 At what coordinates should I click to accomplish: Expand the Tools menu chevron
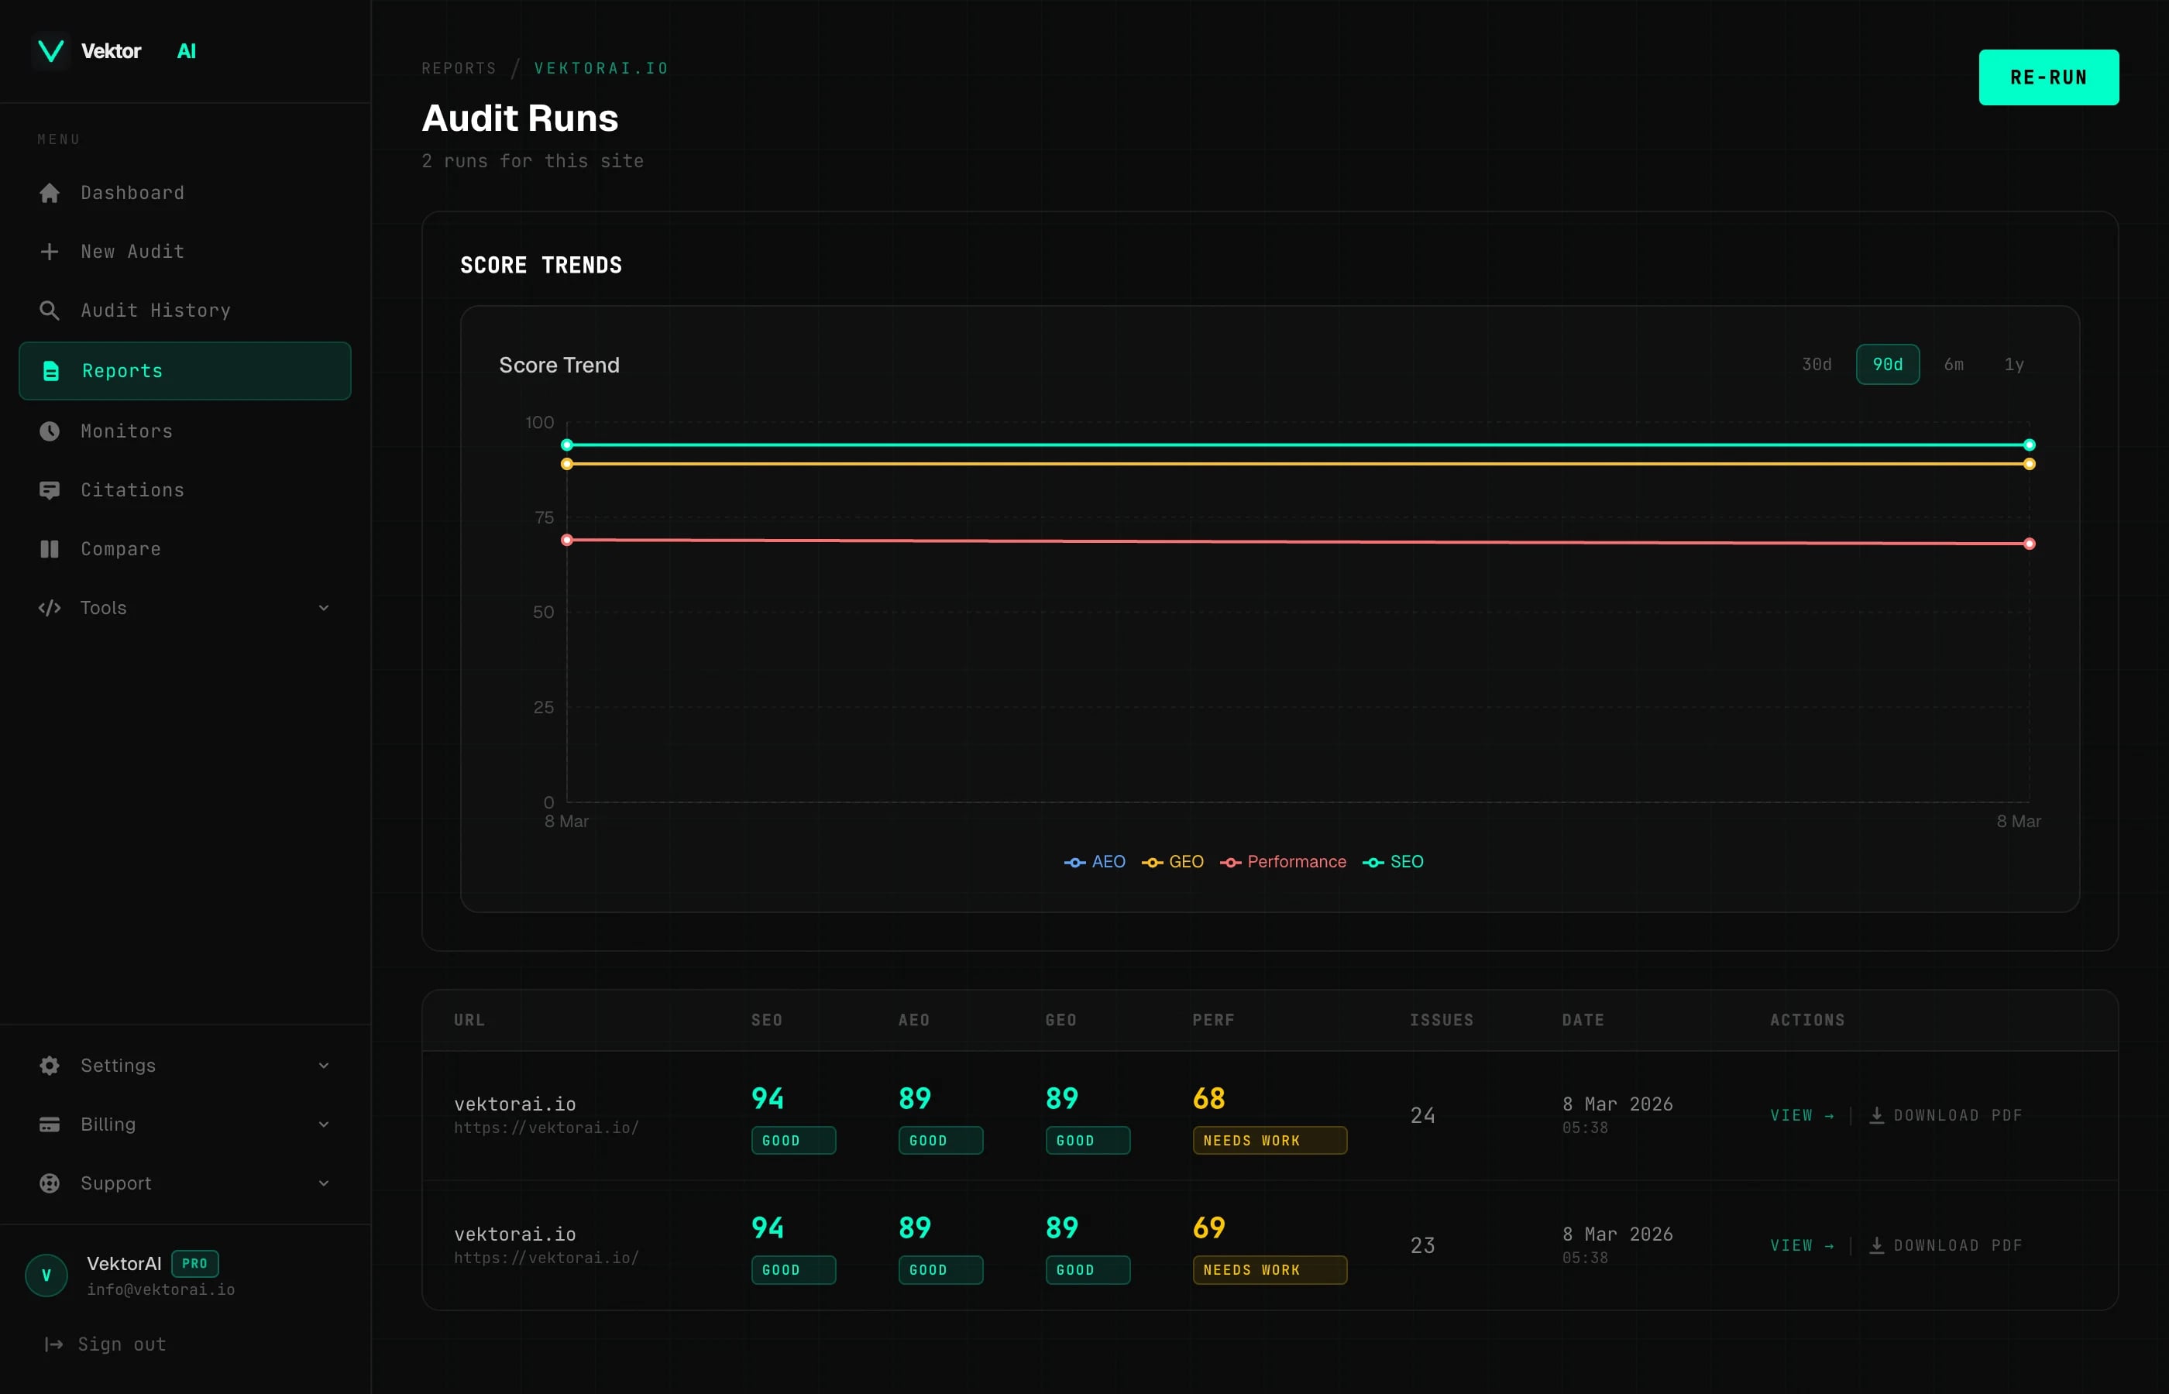[324, 607]
